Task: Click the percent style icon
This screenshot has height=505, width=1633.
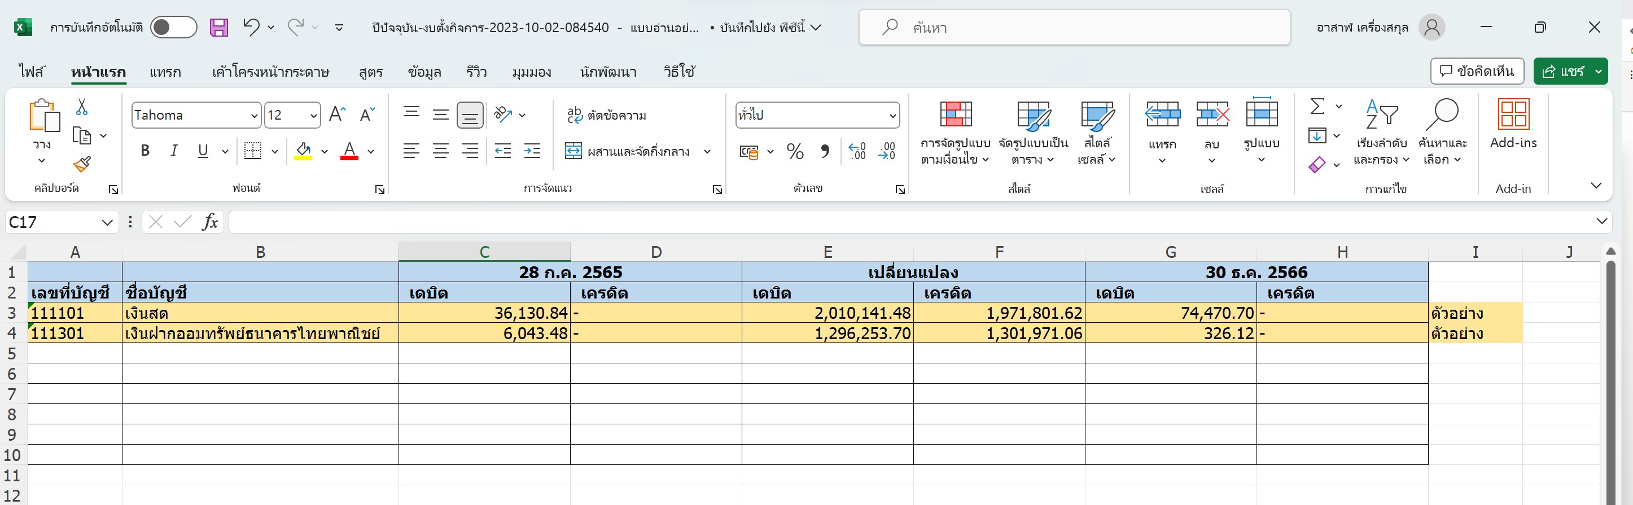Action: coord(795,151)
